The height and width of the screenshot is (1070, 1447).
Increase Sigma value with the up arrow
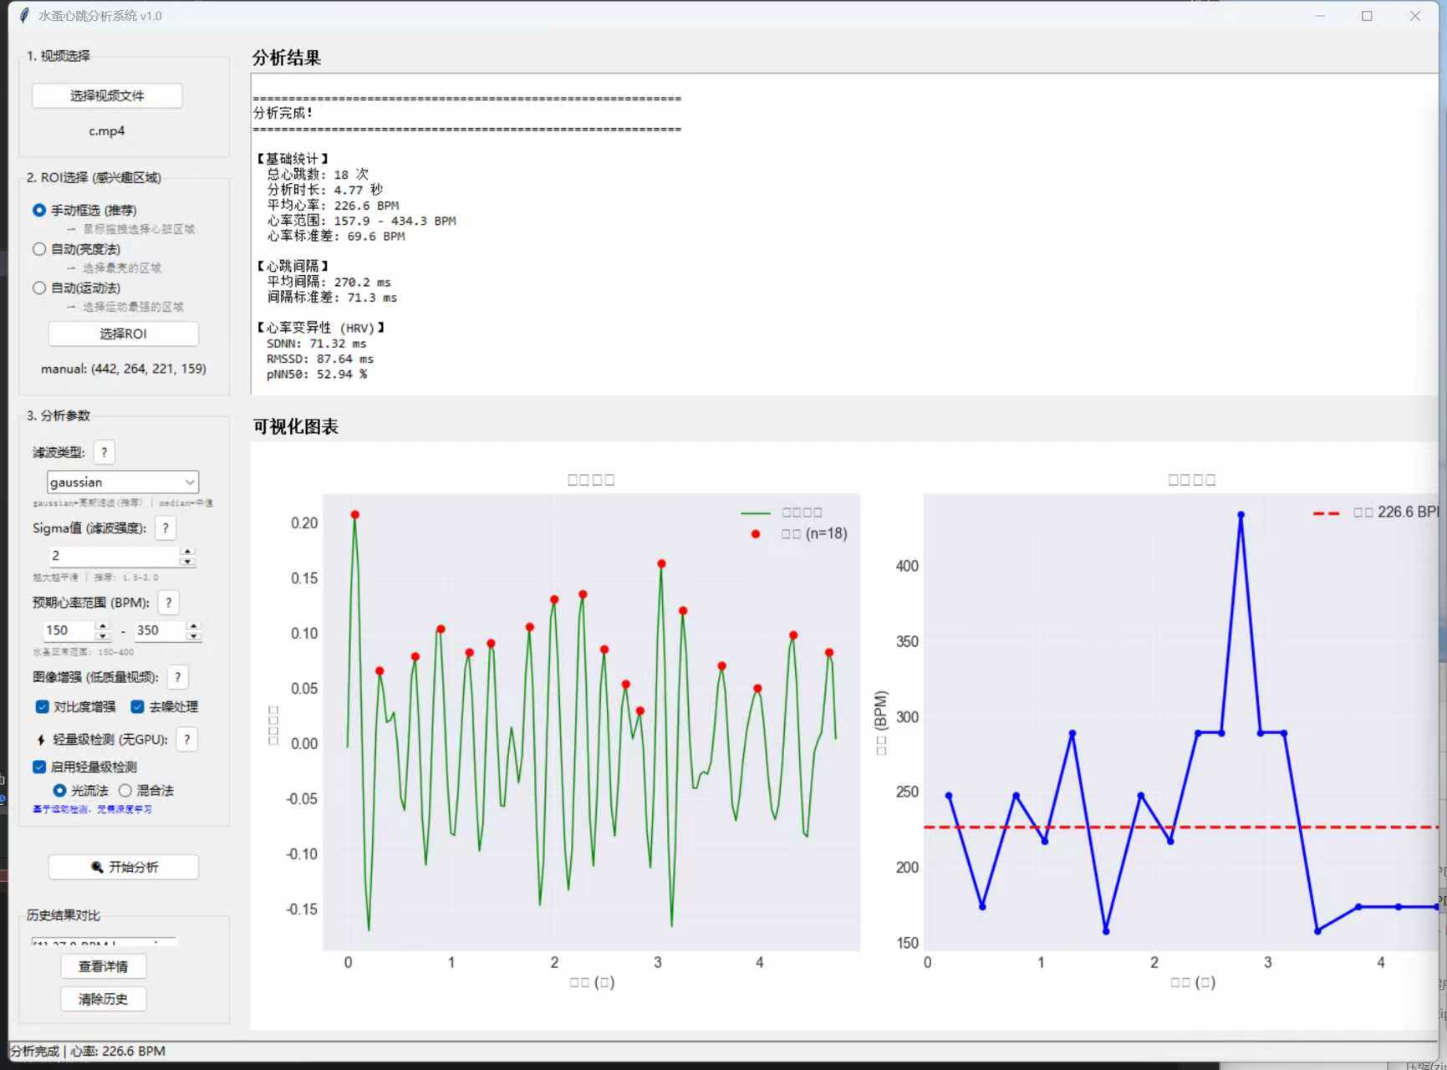pos(187,552)
